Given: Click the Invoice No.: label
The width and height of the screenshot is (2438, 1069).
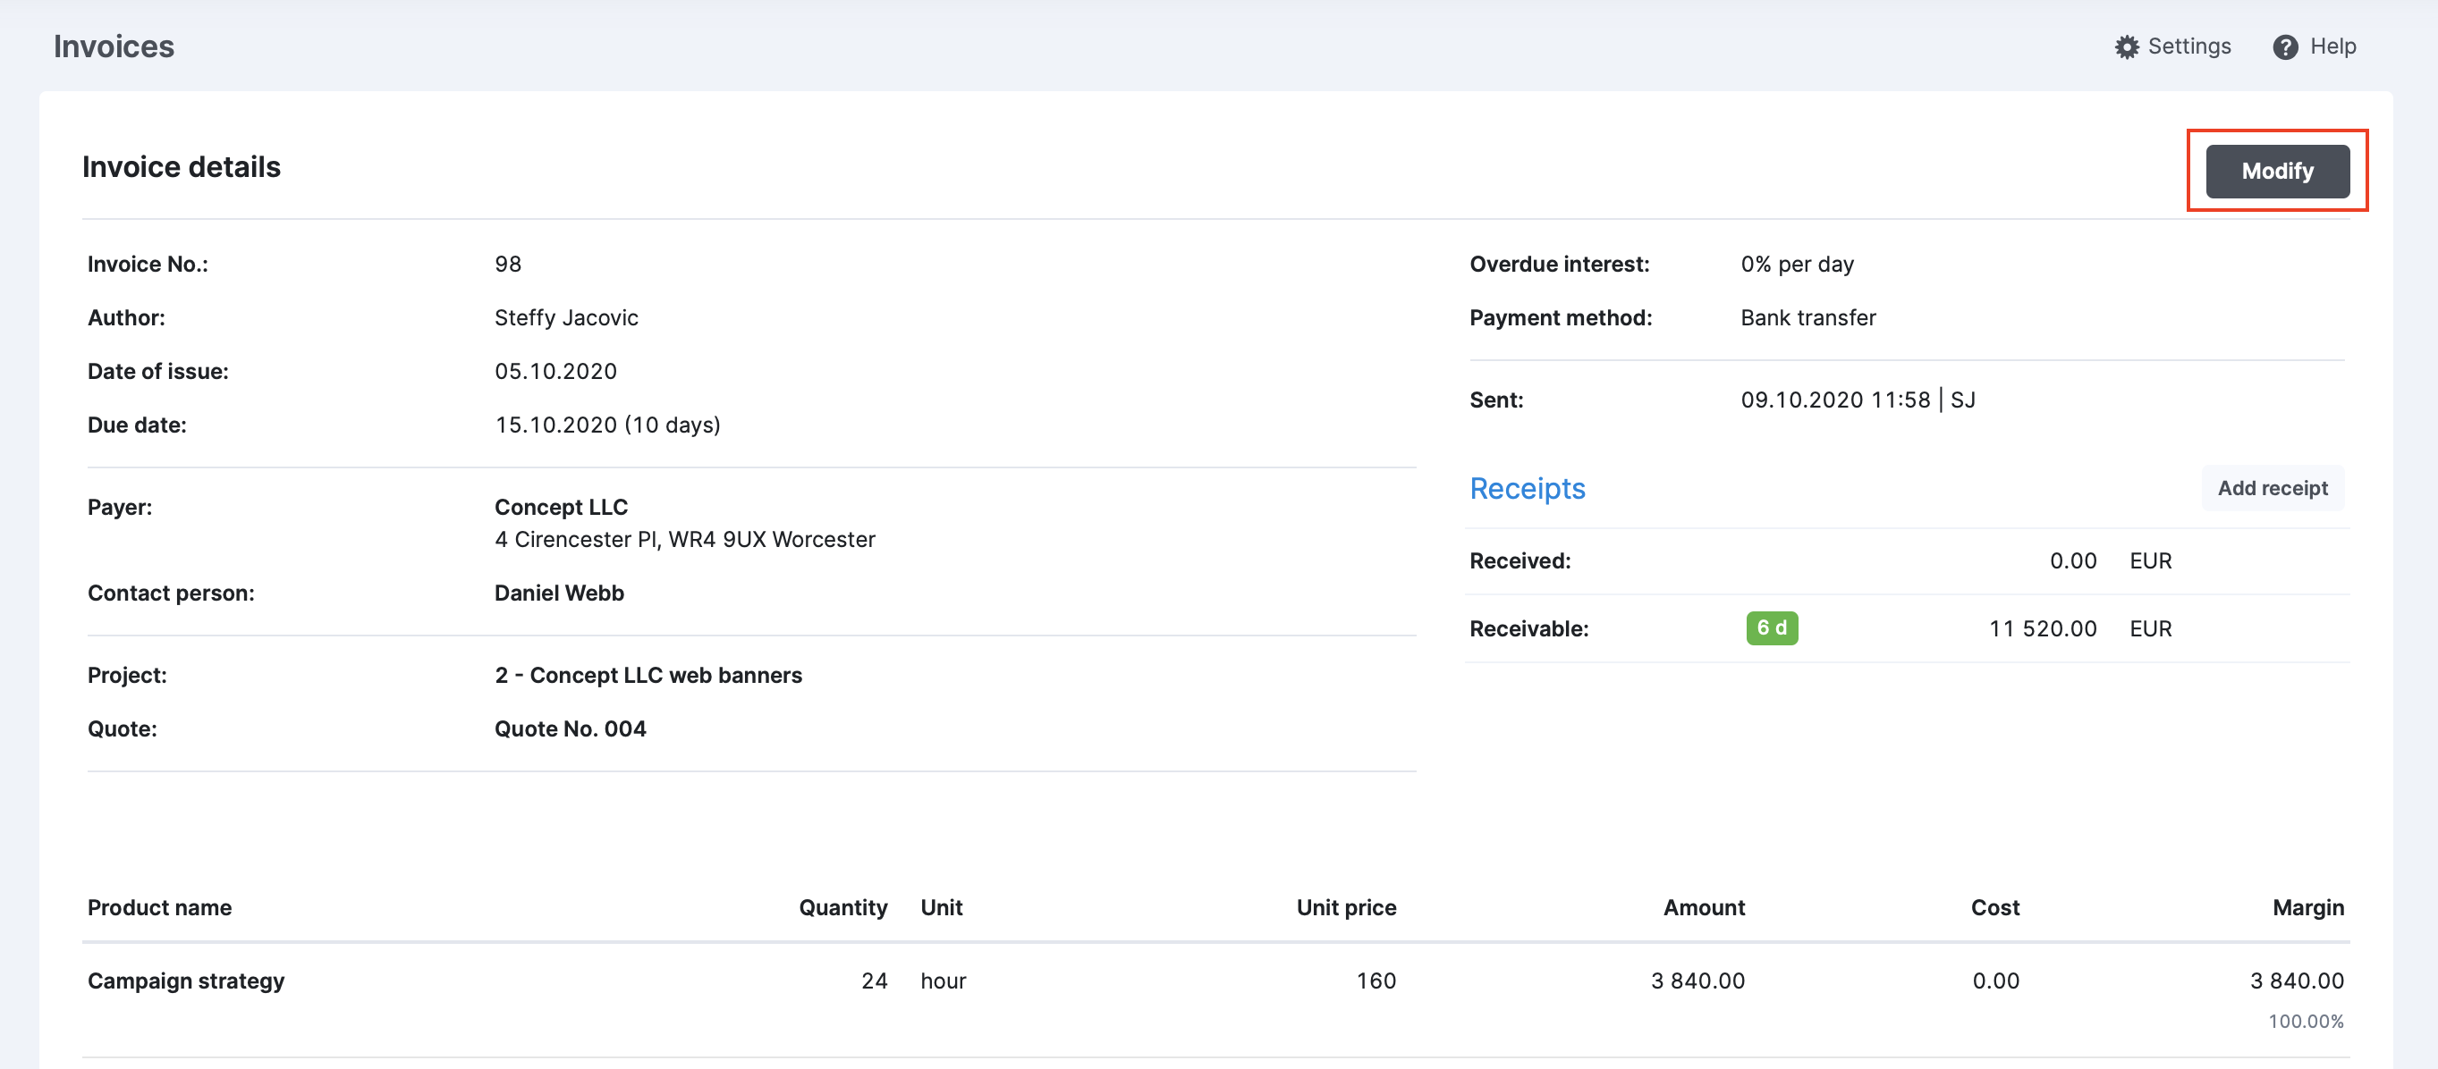Looking at the screenshot, I should (x=148, y=264).
